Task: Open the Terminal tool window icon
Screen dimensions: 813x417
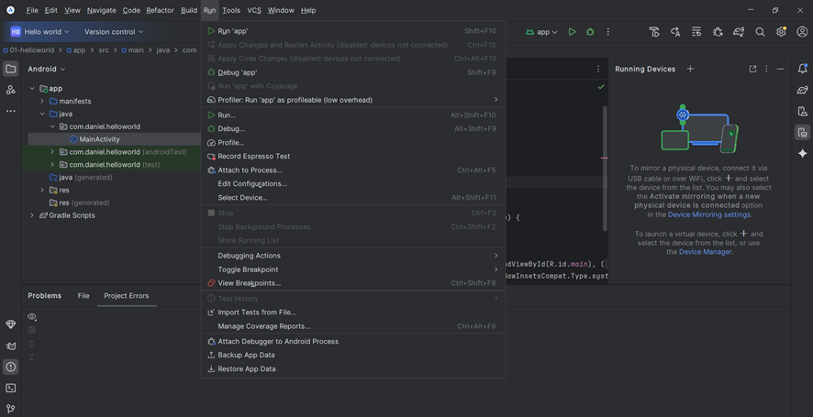Action: (11, 388)
